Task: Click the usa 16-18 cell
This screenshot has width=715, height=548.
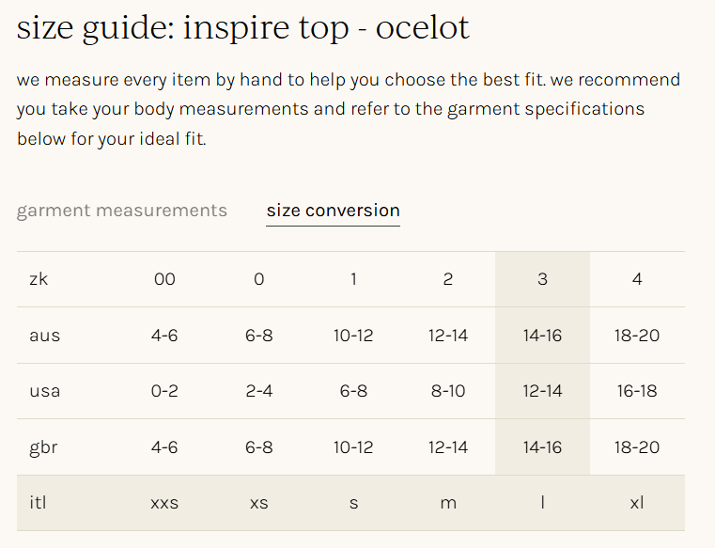Action: [x=637, y=391]
